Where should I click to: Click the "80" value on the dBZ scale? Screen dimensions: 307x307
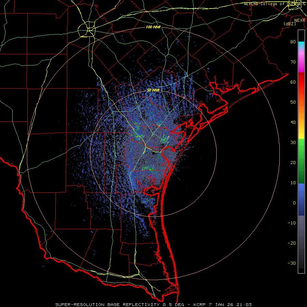point(293,42)
